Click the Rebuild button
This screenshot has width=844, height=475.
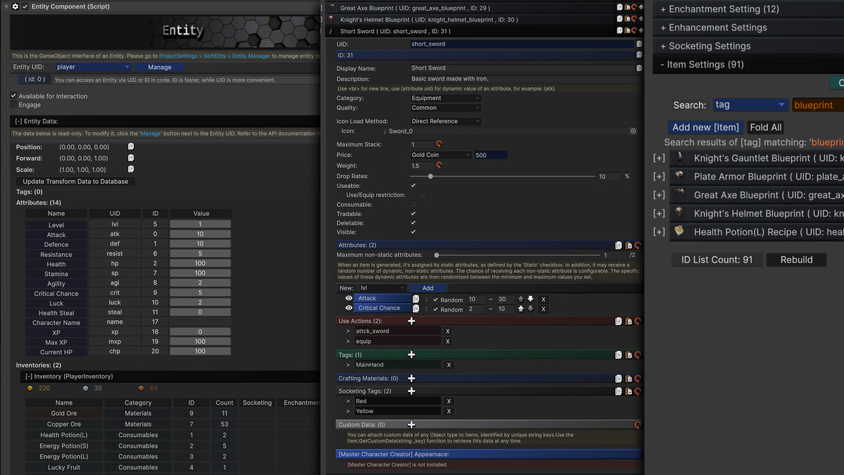(x=795, y=259)
